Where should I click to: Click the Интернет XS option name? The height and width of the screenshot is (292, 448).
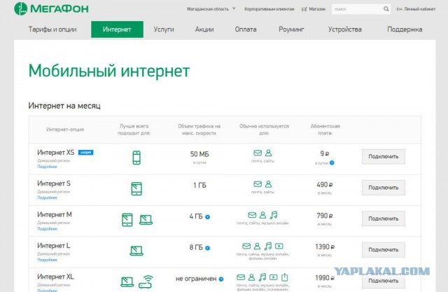point(56,152)
